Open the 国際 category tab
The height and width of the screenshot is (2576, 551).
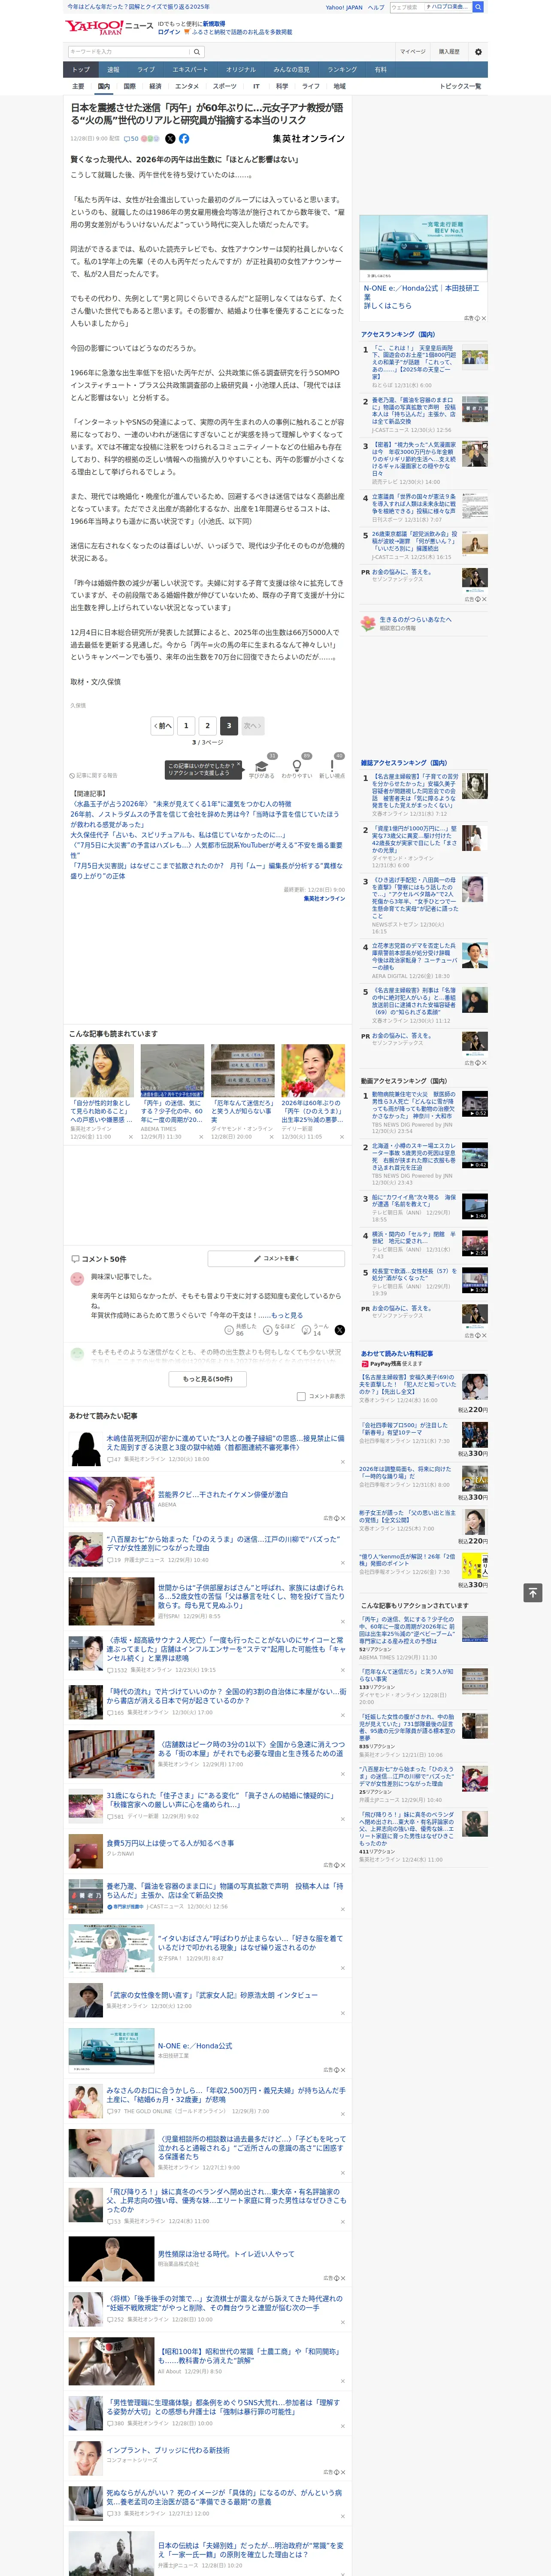(129, 86)
